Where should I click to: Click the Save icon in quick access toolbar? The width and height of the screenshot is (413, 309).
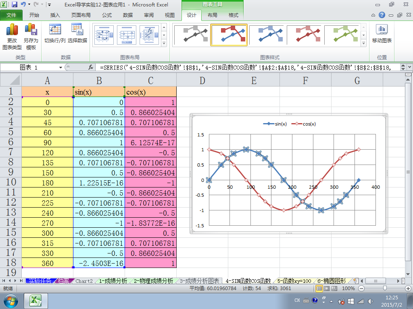coord(14,4)
